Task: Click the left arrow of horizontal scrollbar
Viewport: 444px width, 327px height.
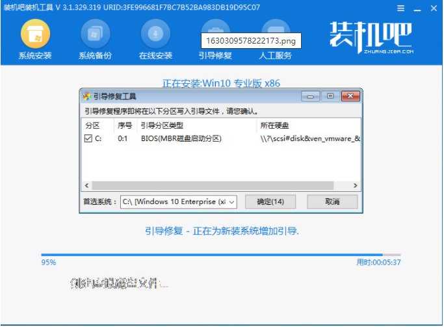Action: (x=86, y=185)
